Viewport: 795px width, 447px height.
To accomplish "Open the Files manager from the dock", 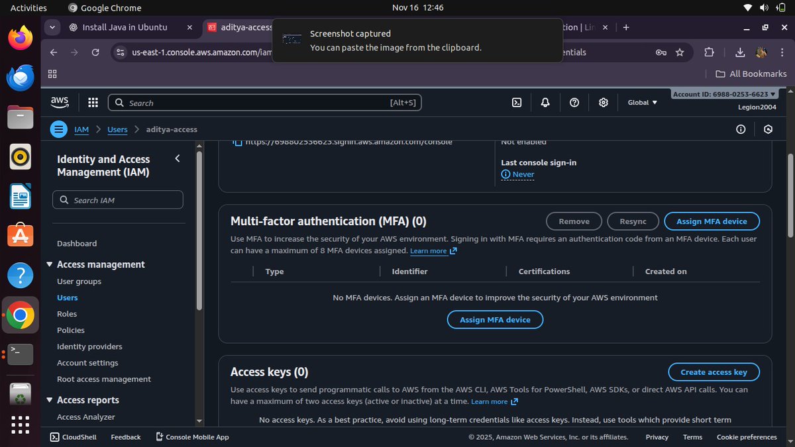I will coord(21,117).
